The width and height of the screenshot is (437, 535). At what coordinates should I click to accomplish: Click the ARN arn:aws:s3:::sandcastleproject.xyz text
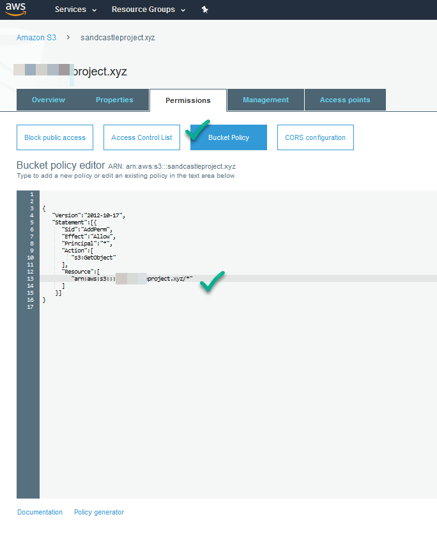172,166
